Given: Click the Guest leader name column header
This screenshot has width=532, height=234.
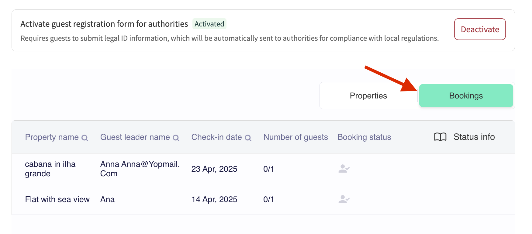Looking at the screenshot, I should pyautogui.click(x=135, y=137).
